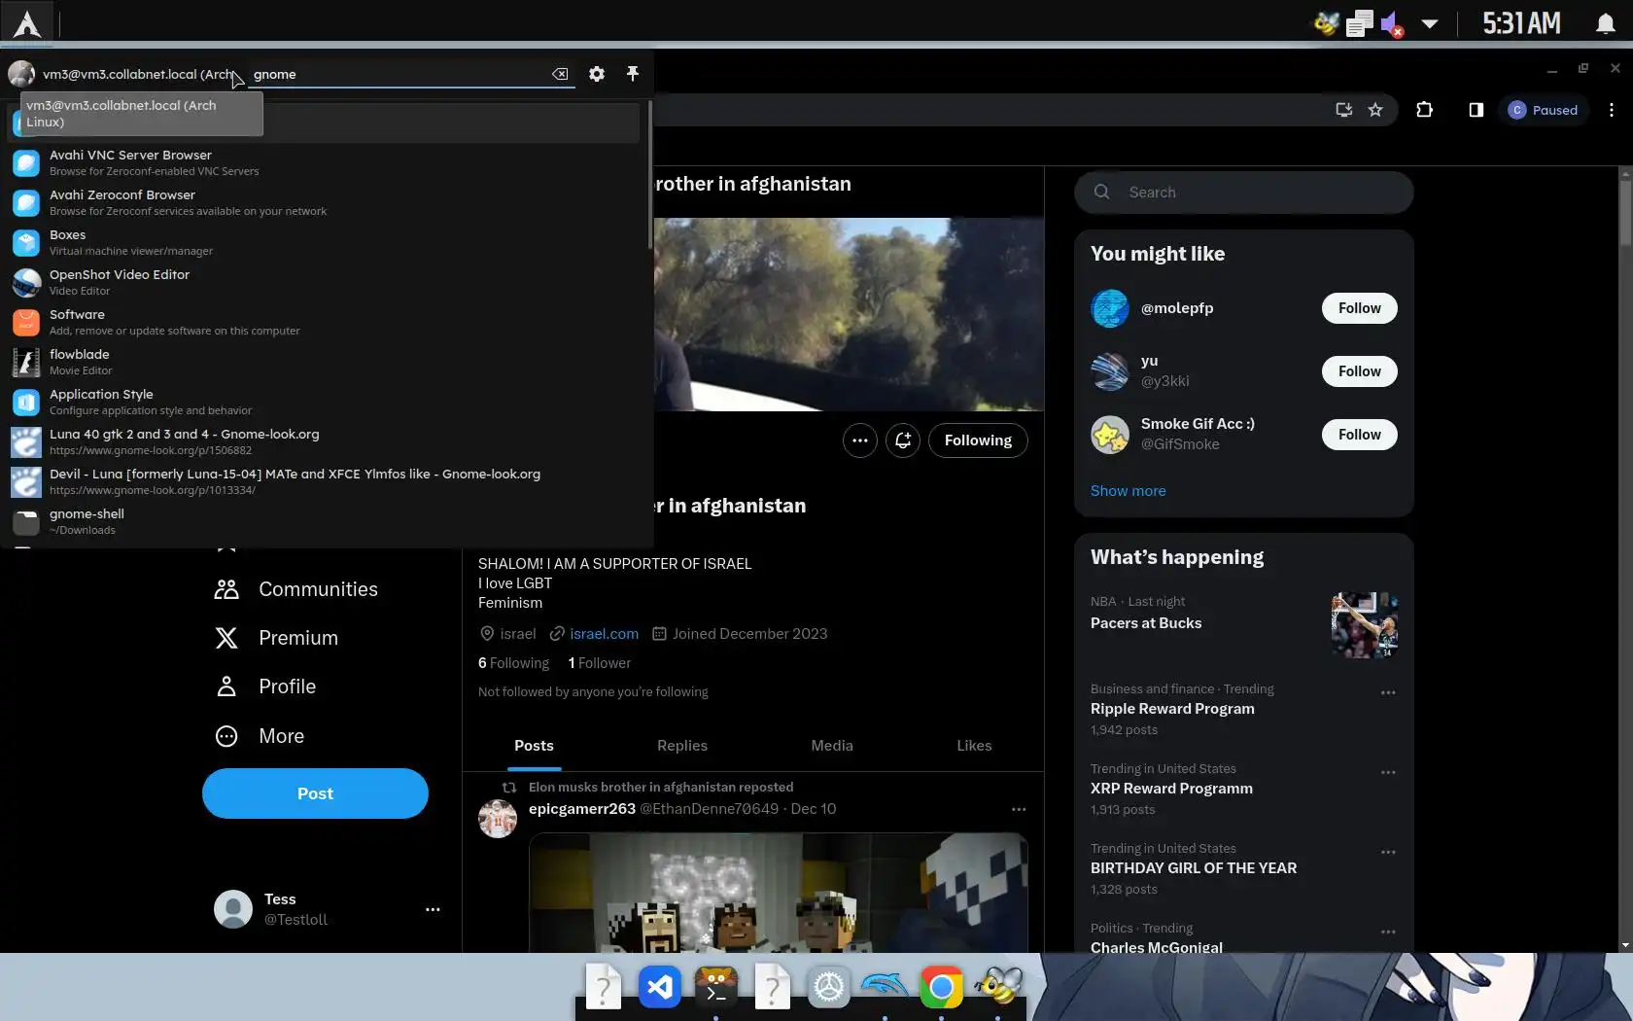
Task: Open Devil - Luna Gnome-look.org result
Action: tap(326, 481)
